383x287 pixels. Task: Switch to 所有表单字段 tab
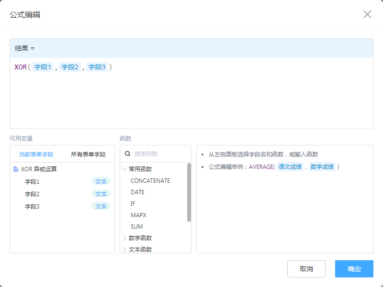click(x=88, y=155)
